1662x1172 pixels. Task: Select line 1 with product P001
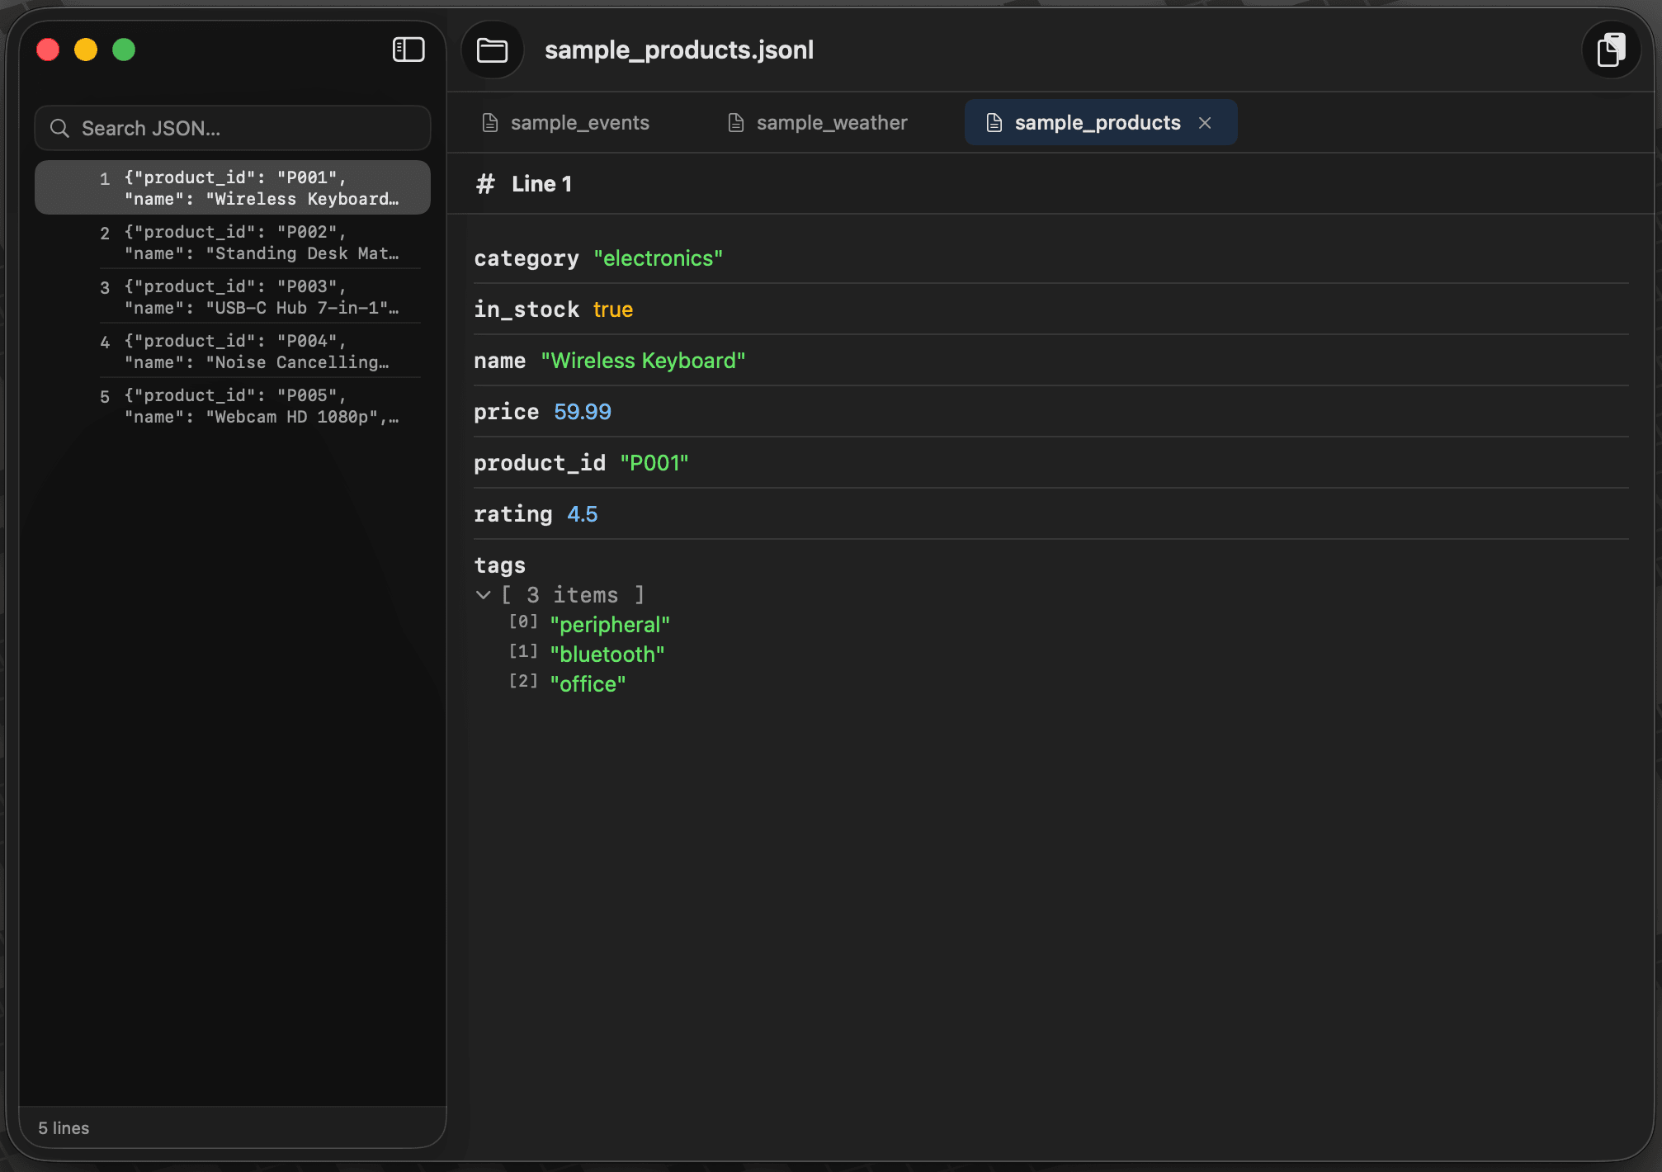[x=233, y=188]
